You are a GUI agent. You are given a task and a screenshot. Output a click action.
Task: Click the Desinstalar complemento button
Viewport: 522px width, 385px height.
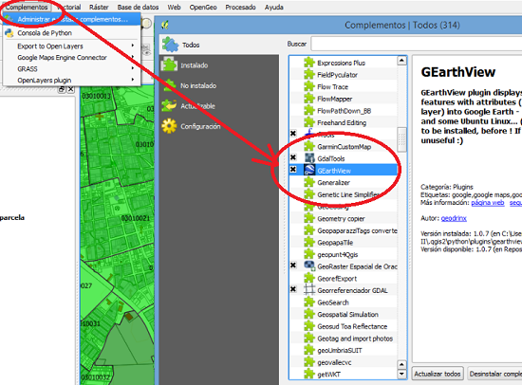pos(495,374)
